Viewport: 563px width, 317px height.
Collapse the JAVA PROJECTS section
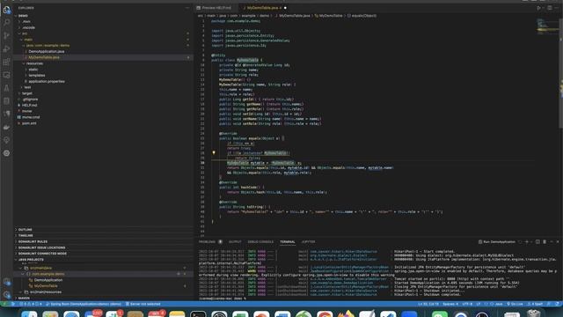[30, 260]
